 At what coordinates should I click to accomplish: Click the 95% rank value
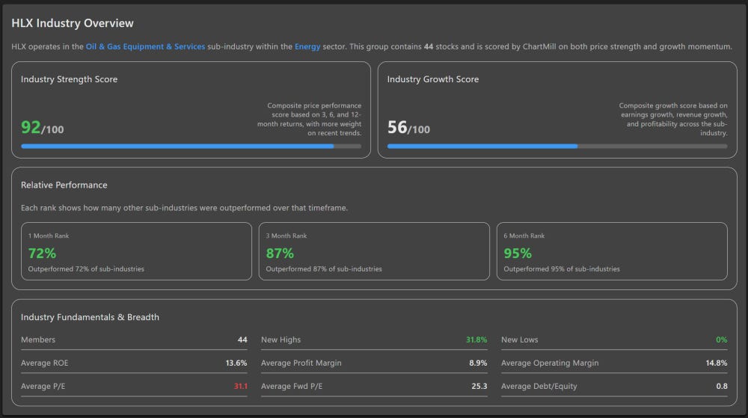coord(518,253)
